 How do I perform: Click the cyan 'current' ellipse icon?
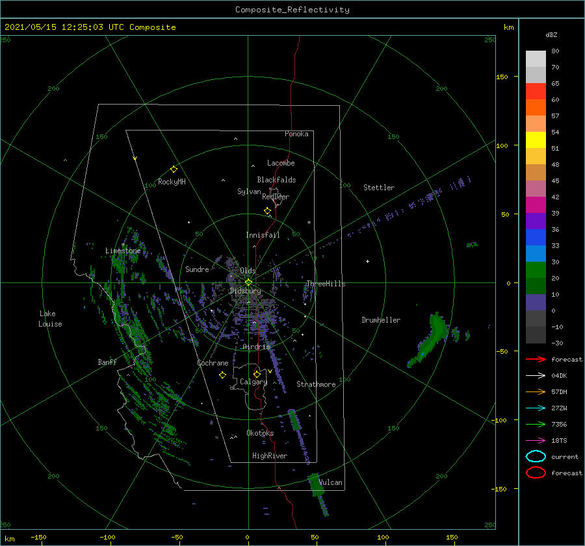536,456
